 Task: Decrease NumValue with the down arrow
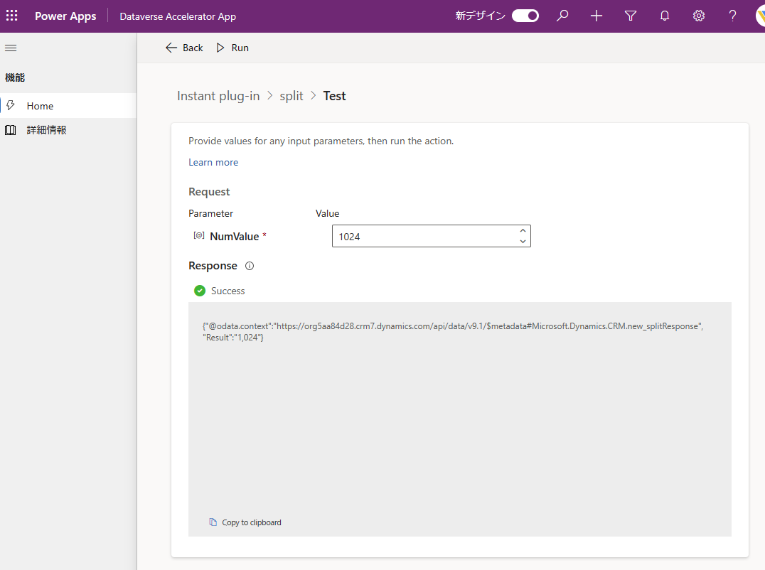(x=523, y=242)
